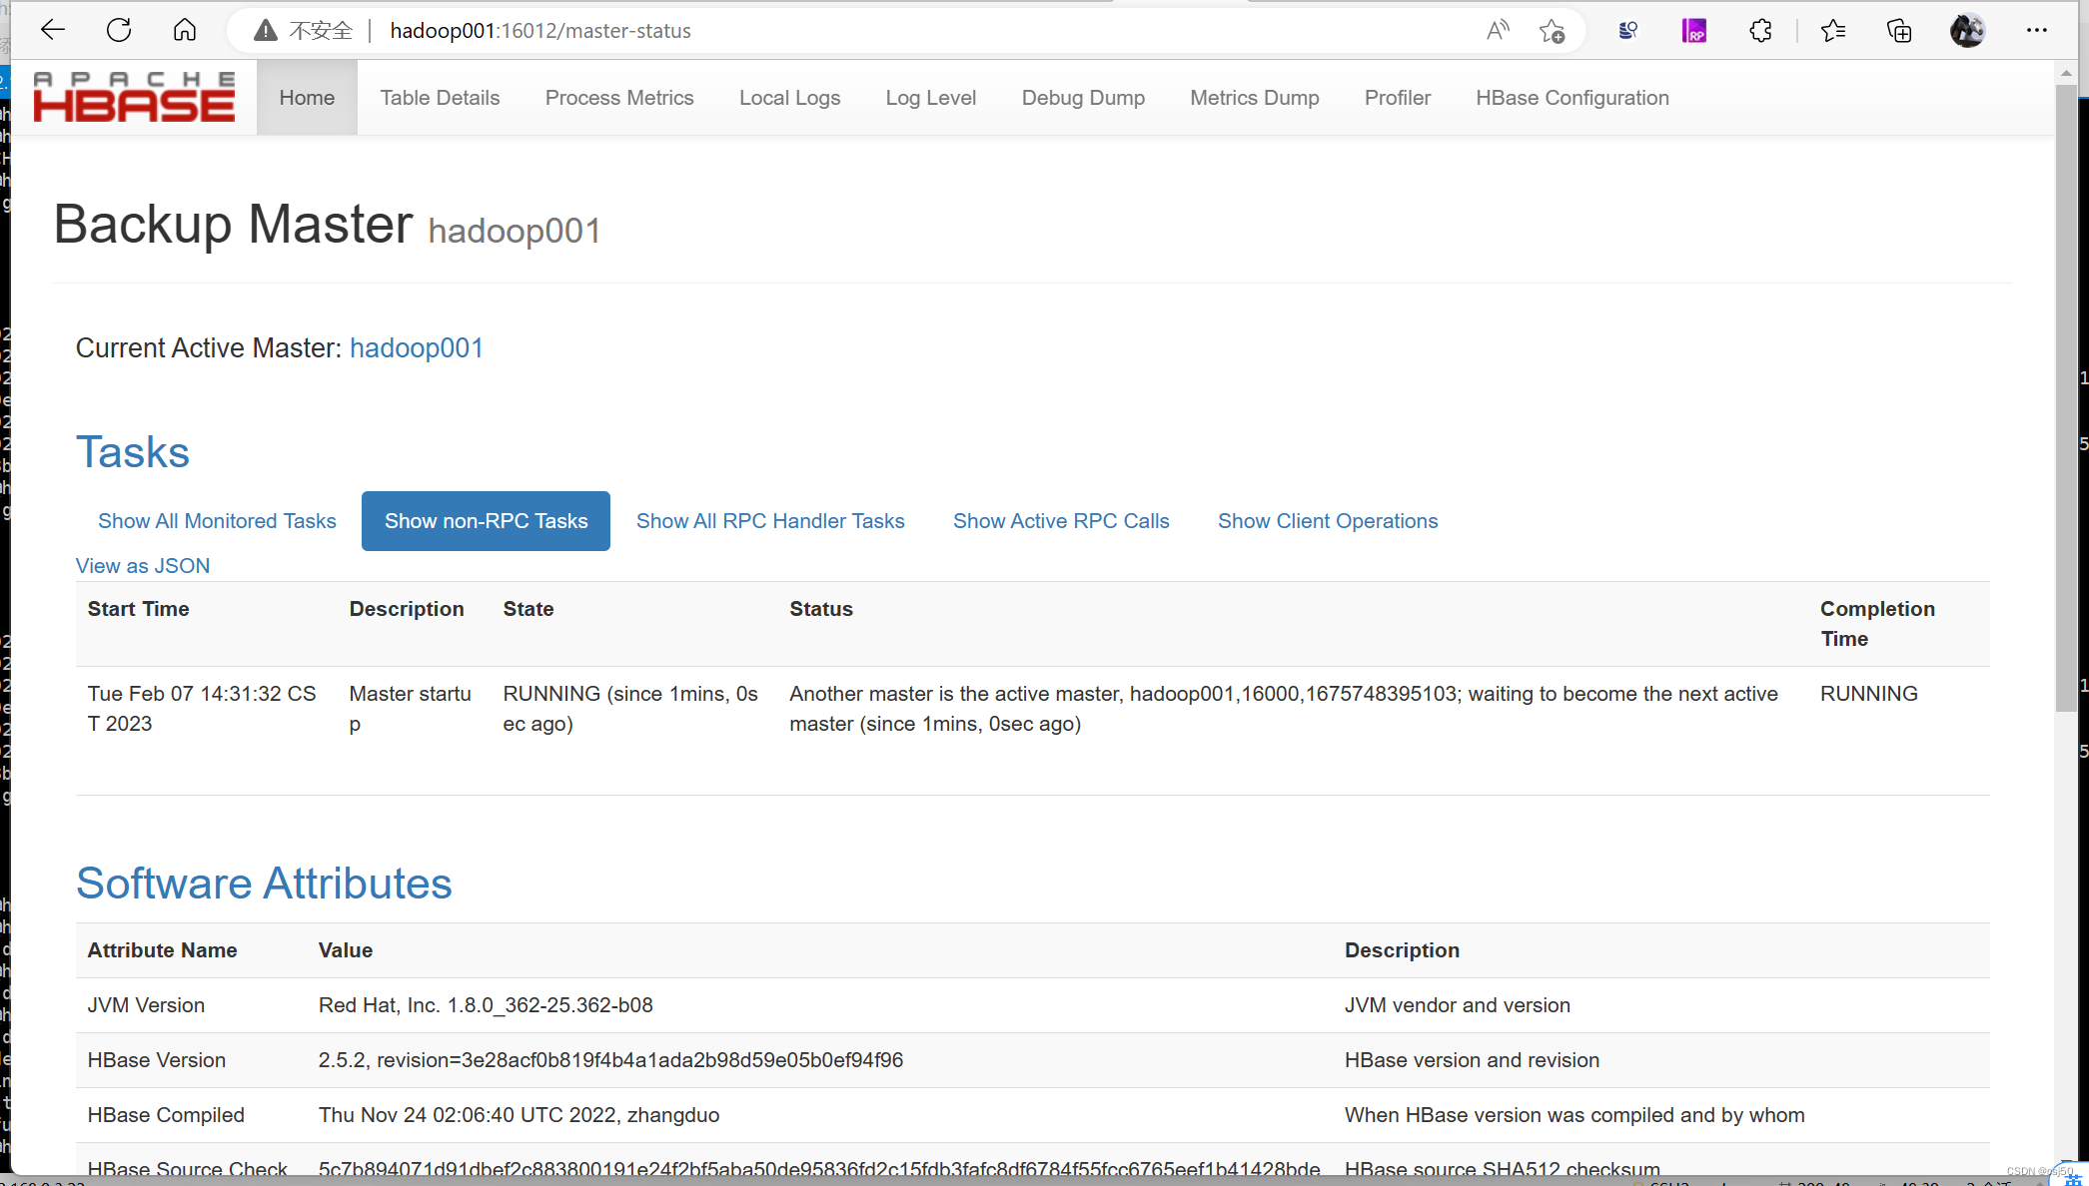Start read aloud for the page
2089x1186 pixels.
point(1498,30)
